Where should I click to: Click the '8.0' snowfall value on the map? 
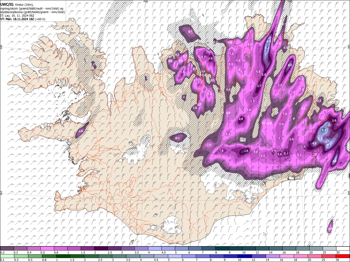[324, 130]
